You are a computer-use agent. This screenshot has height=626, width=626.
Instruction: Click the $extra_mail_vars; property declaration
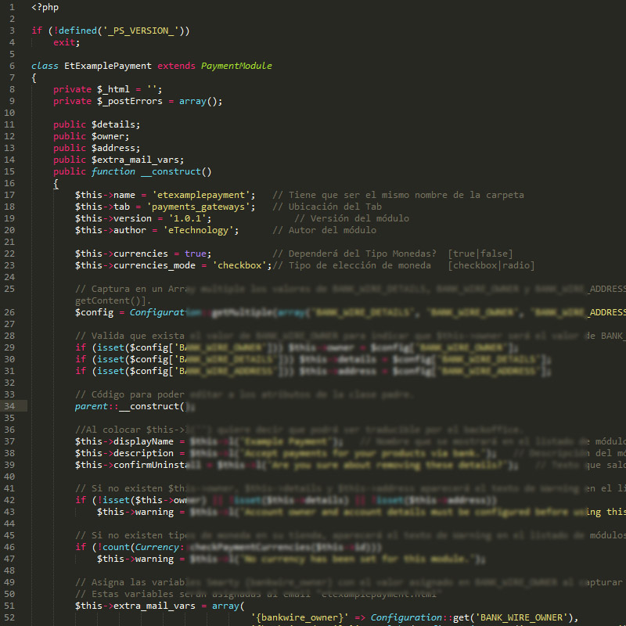point(138,160)
